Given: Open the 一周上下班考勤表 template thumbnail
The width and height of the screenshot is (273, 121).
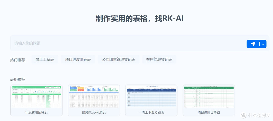Looking at the screenshot, I should point(151,97).
